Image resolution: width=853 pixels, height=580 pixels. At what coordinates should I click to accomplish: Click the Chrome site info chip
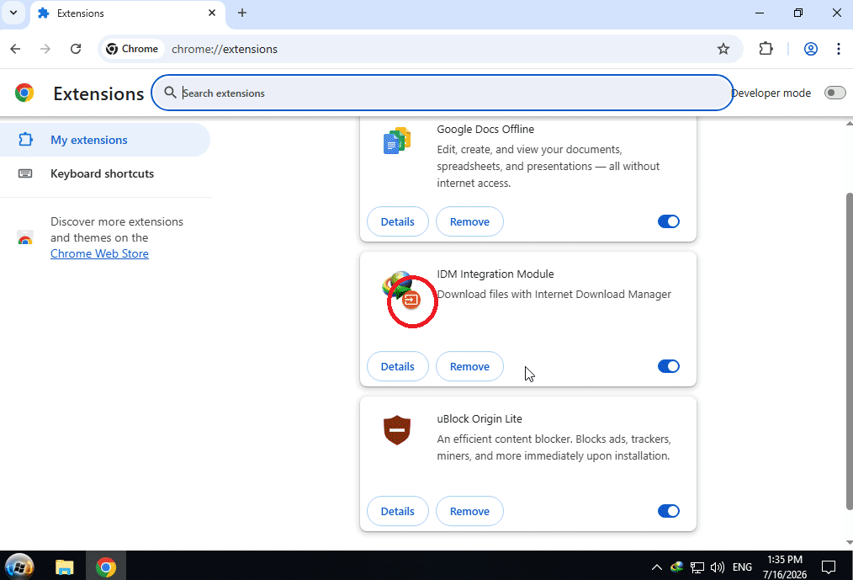(x=132, y=49)
